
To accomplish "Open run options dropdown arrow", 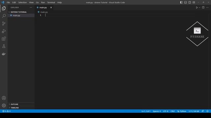I will 199,8.
